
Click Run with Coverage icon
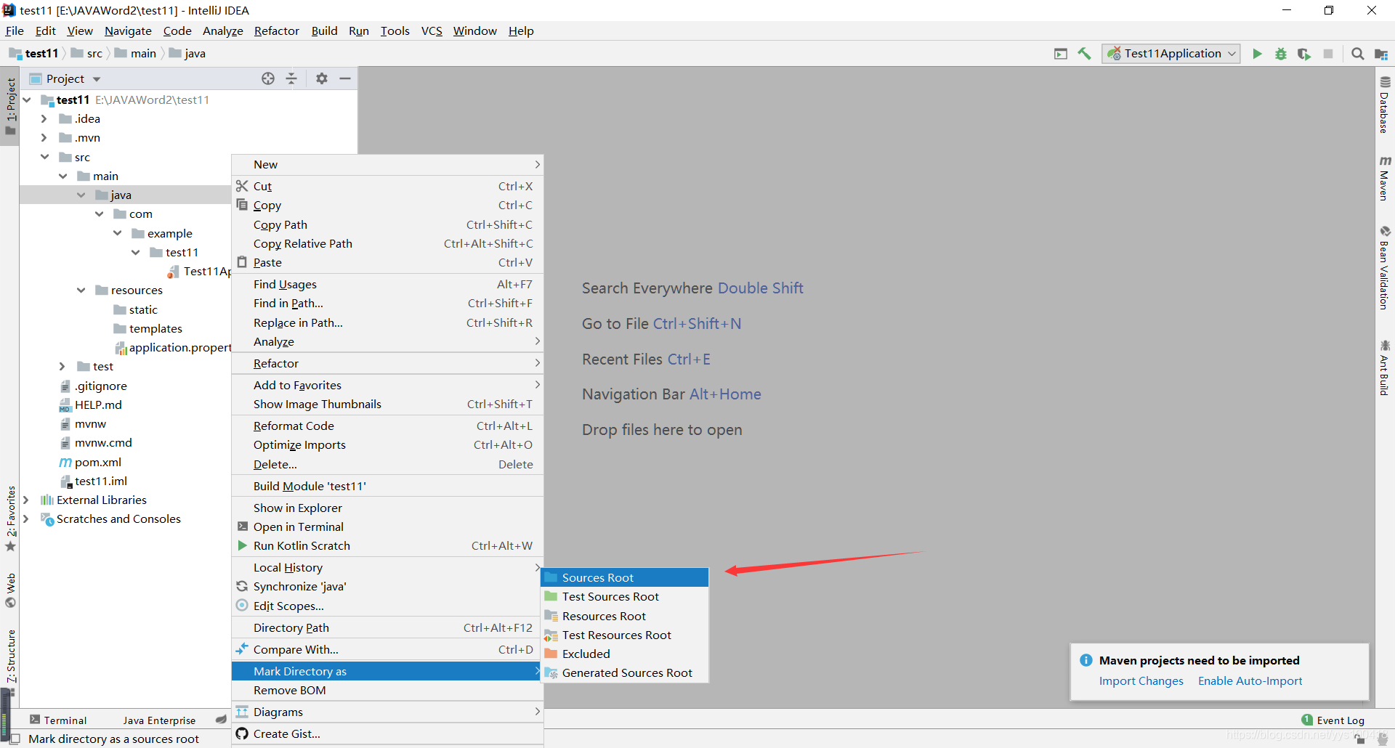click(x=1304, y=54)
